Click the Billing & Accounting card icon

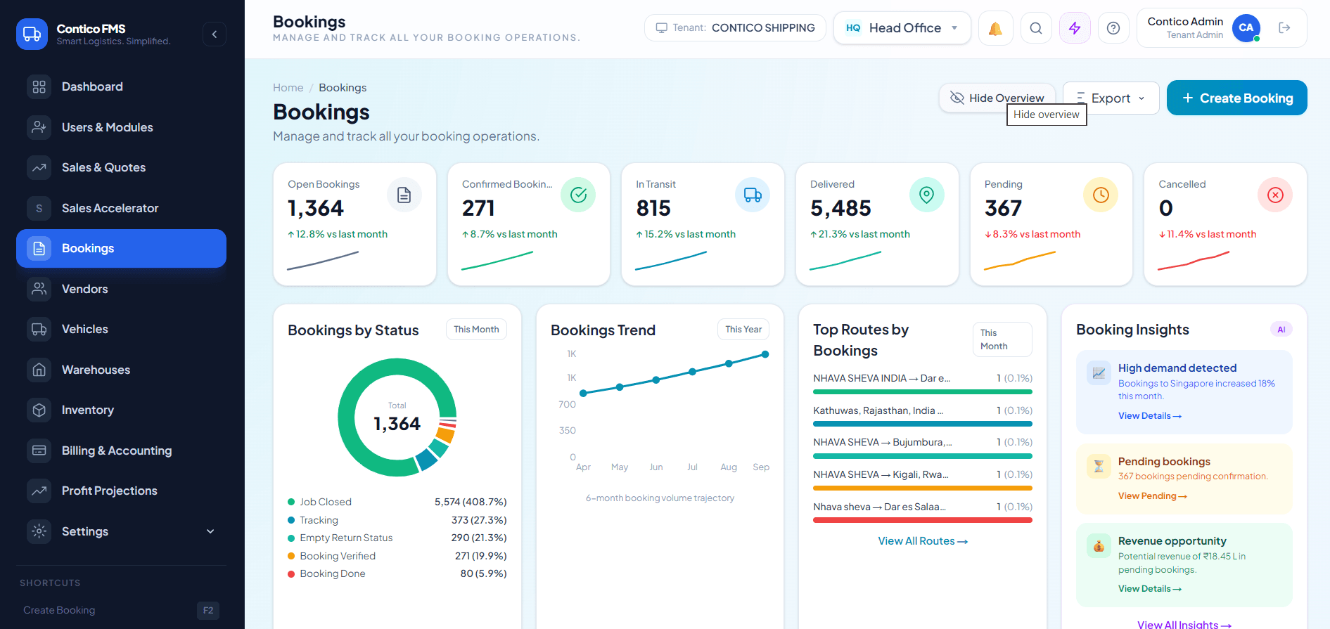coord(39,450)
